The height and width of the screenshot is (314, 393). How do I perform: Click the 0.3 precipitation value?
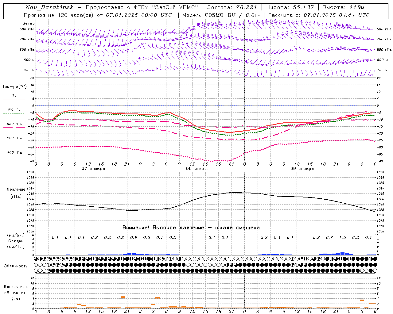[x=264, y=237]
